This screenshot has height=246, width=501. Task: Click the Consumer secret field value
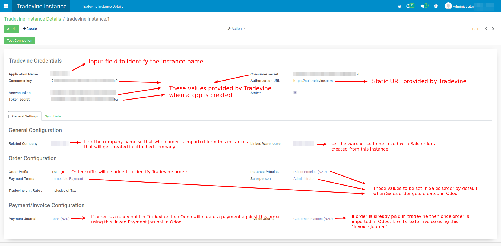[326, 74]
